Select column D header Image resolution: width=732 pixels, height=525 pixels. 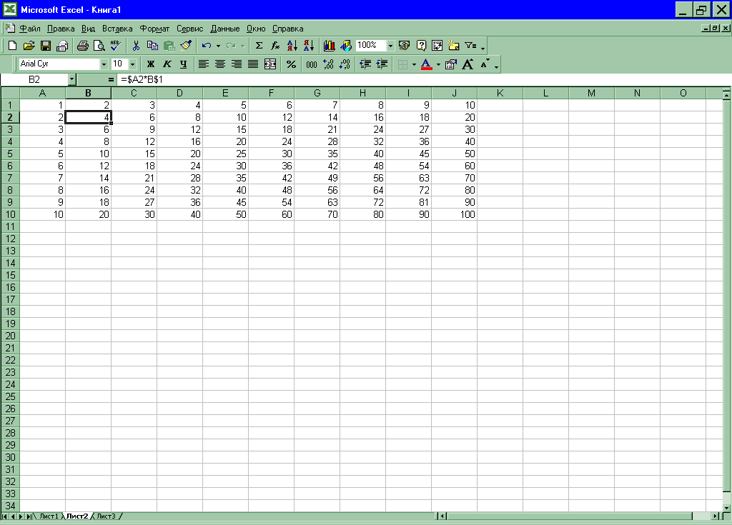pos(179,93)
